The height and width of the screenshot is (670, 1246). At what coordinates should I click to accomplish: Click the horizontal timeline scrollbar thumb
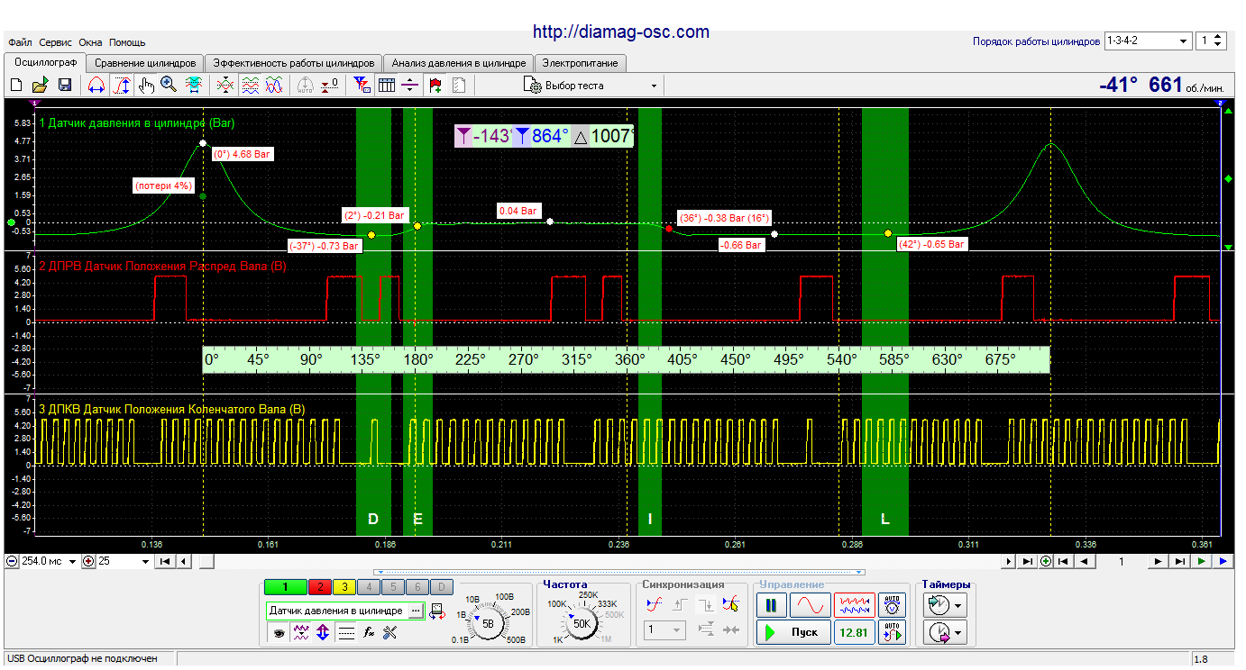click(206, 561)
